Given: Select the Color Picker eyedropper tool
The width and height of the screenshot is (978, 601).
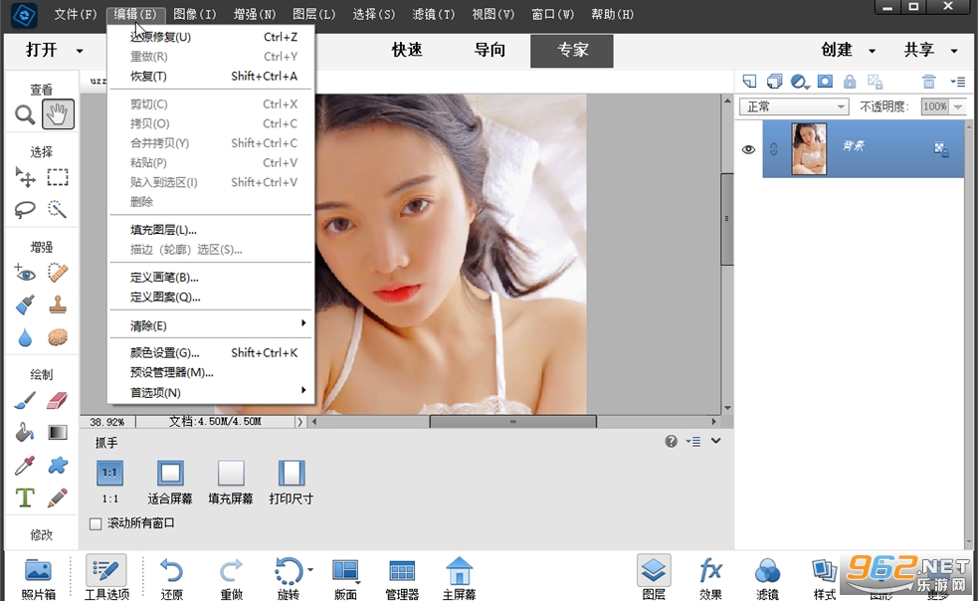Looking at the screenshot, I should click(25, 466).
